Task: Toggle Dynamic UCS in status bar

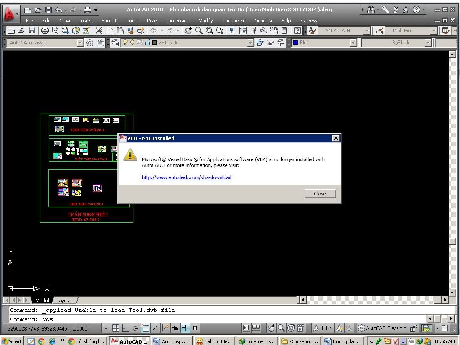Action: pyautogui.click(x=165, y=328)
